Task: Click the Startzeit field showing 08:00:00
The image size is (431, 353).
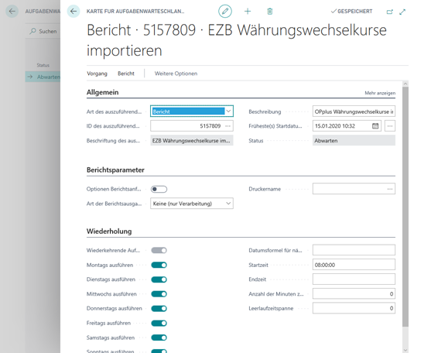Action: click(354, 265)
